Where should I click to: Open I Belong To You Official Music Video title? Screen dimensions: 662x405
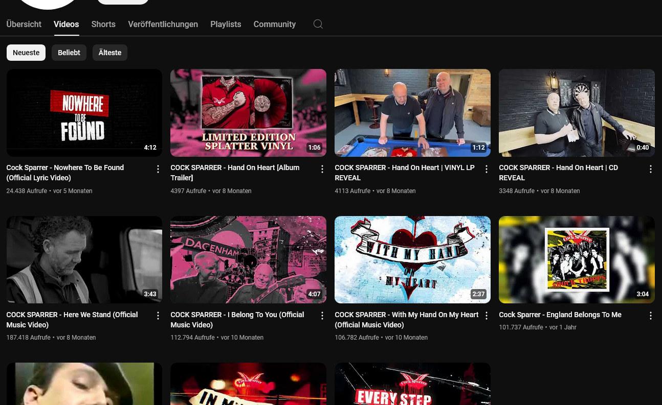point(237,320)
